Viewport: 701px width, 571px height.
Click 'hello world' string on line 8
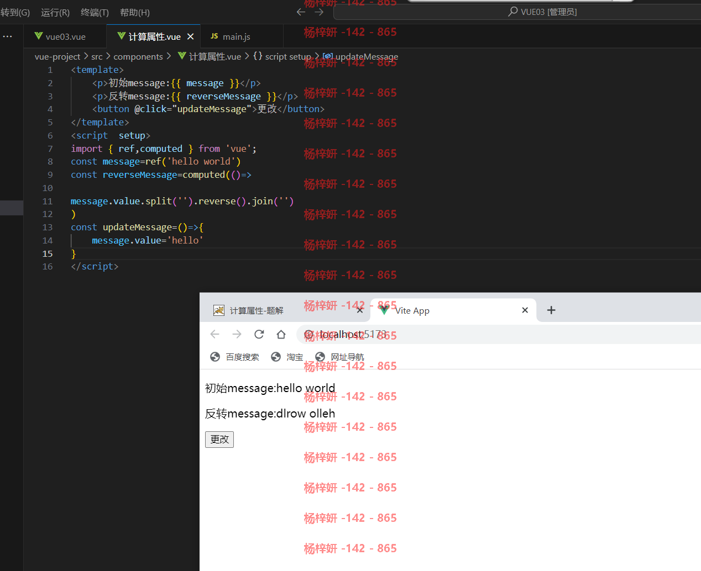203,162
